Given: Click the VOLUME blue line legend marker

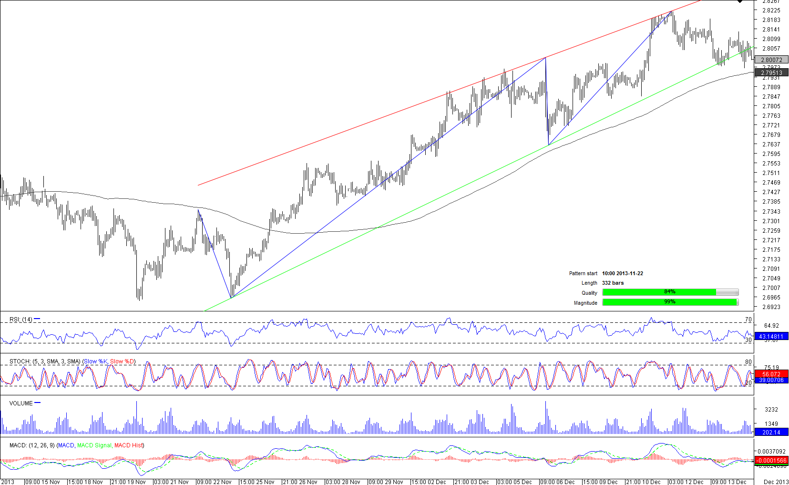Looking at the screenshot, I should tap(38, 403).
